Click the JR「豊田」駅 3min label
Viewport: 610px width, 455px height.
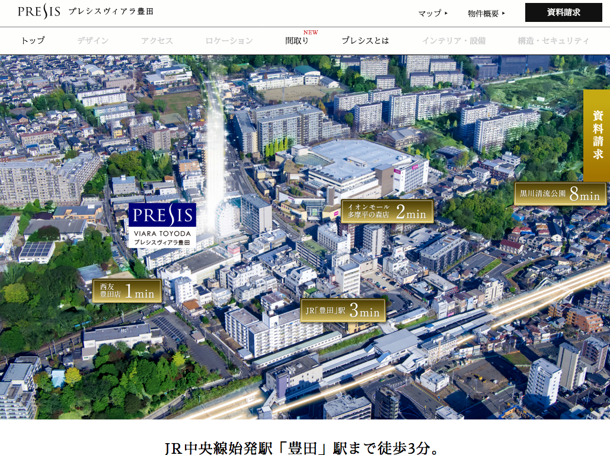343,310
